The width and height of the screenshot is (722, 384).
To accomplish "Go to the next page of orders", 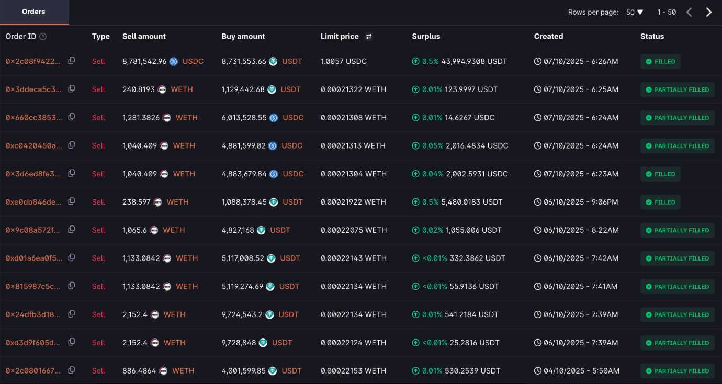I will click(708, 12).
